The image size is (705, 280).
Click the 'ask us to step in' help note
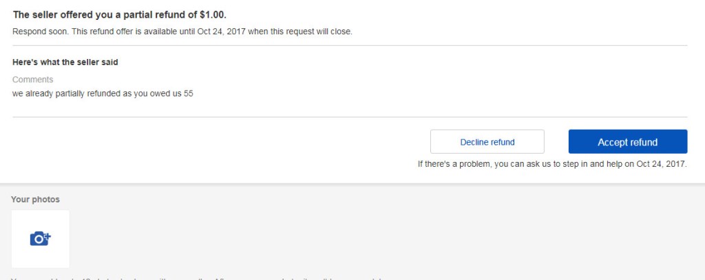coord(552,164)
